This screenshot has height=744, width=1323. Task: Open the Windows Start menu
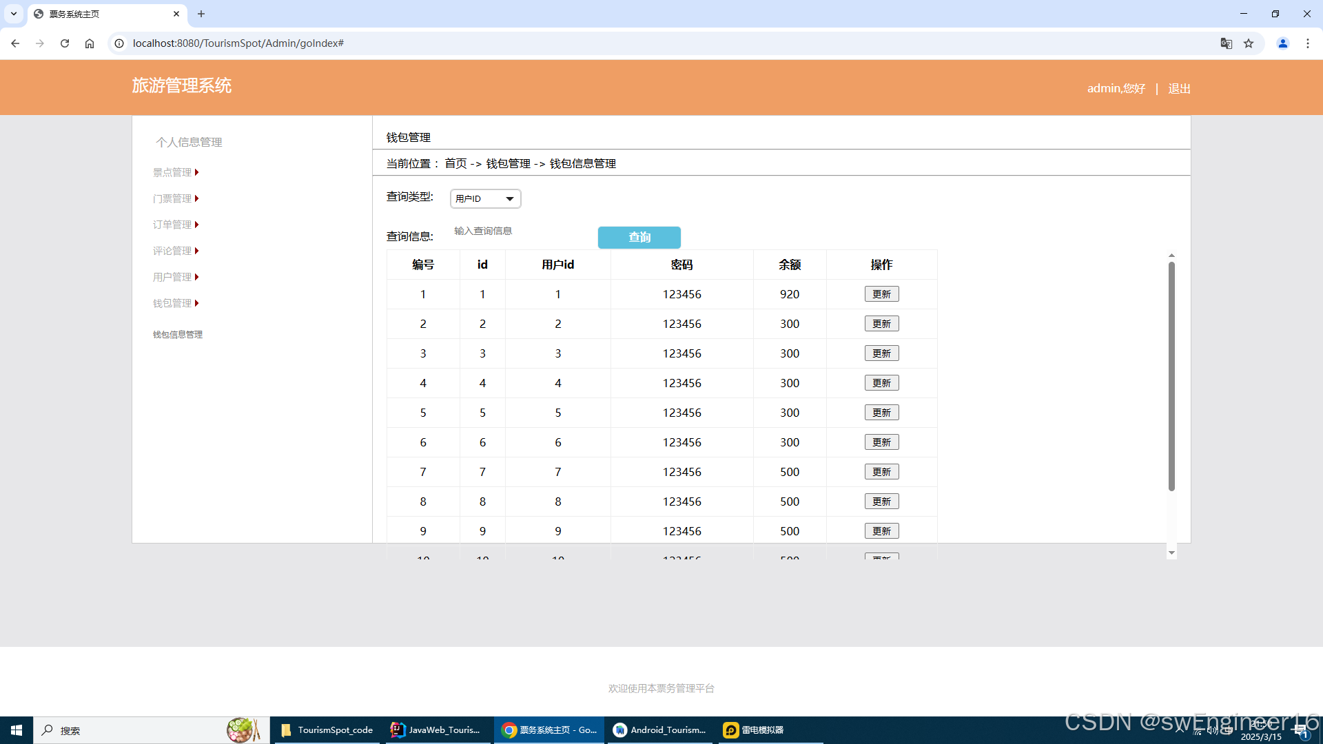[17, 730]
